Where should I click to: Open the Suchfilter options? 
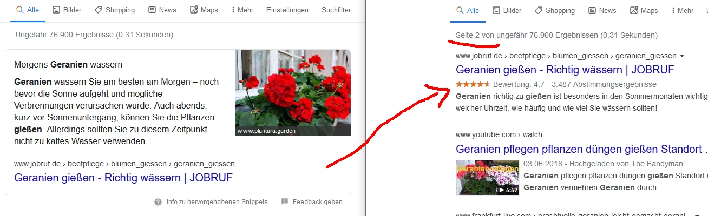(x=336, y=10)
